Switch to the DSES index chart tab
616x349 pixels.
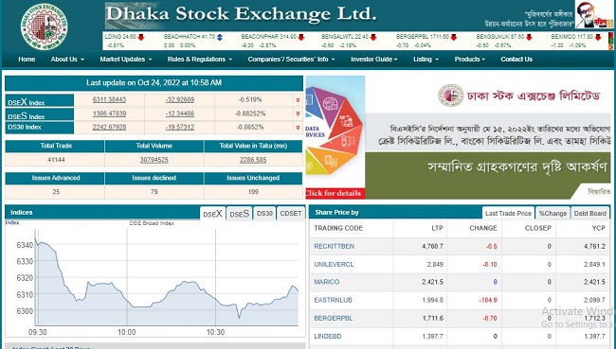pos(239,214)
